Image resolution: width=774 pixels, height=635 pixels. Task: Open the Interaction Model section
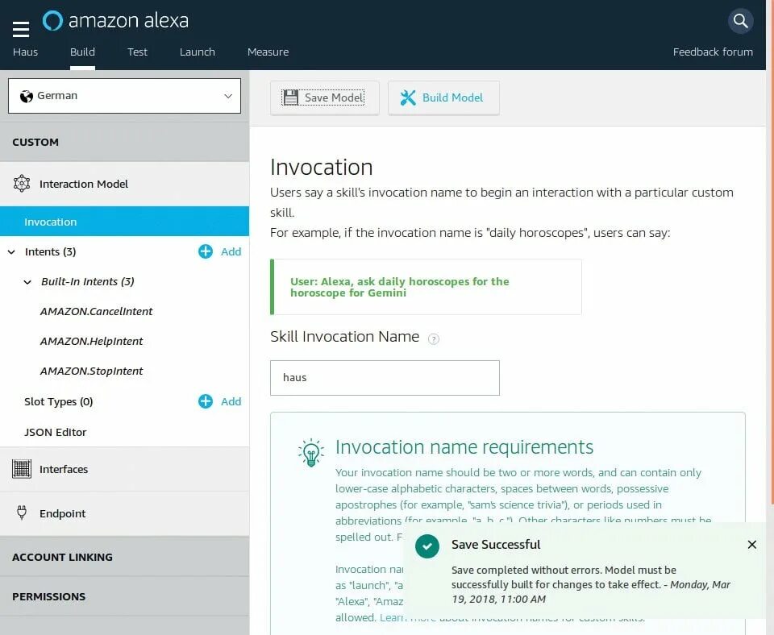tap(124, 184)
